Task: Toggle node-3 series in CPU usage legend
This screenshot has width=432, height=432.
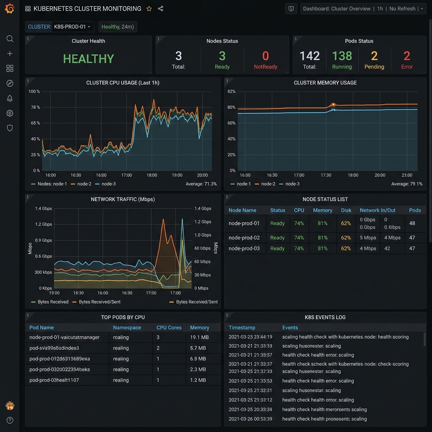Action: tap(105, 184)
